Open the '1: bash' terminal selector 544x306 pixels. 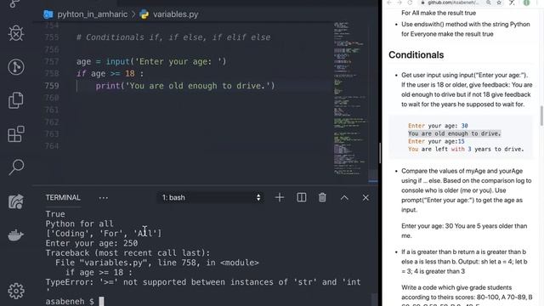coord(210,197)
